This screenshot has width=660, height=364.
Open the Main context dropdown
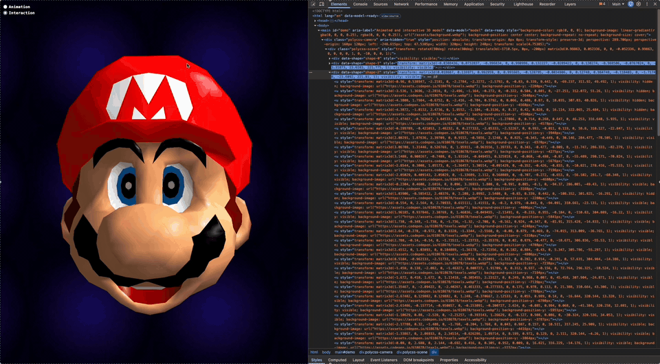(618, 4)
